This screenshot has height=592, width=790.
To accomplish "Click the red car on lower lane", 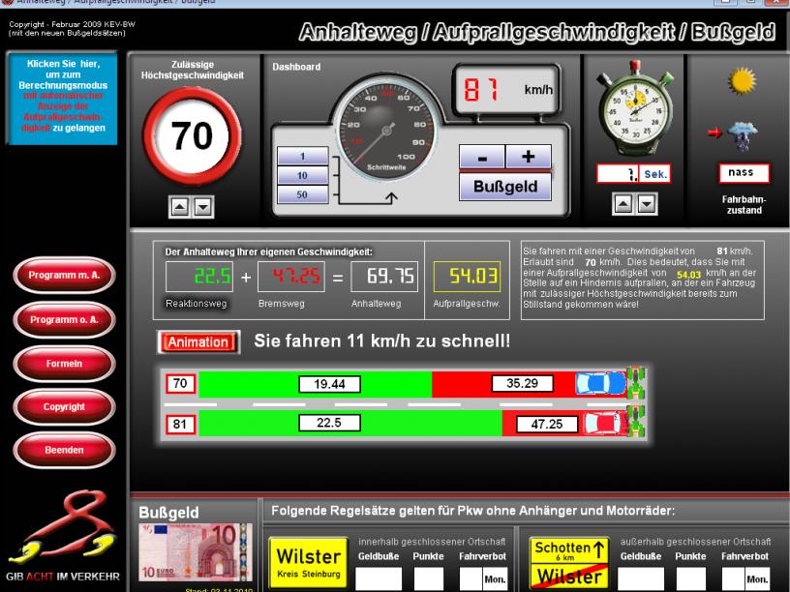I will (x=604, y=424).
